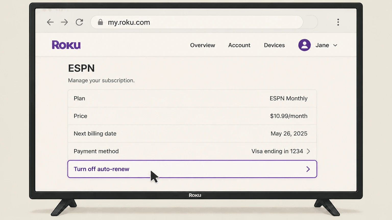Viewport: 392px width, 220px height.
Task: Click the ESPN heading
Action: coord(81,68)
